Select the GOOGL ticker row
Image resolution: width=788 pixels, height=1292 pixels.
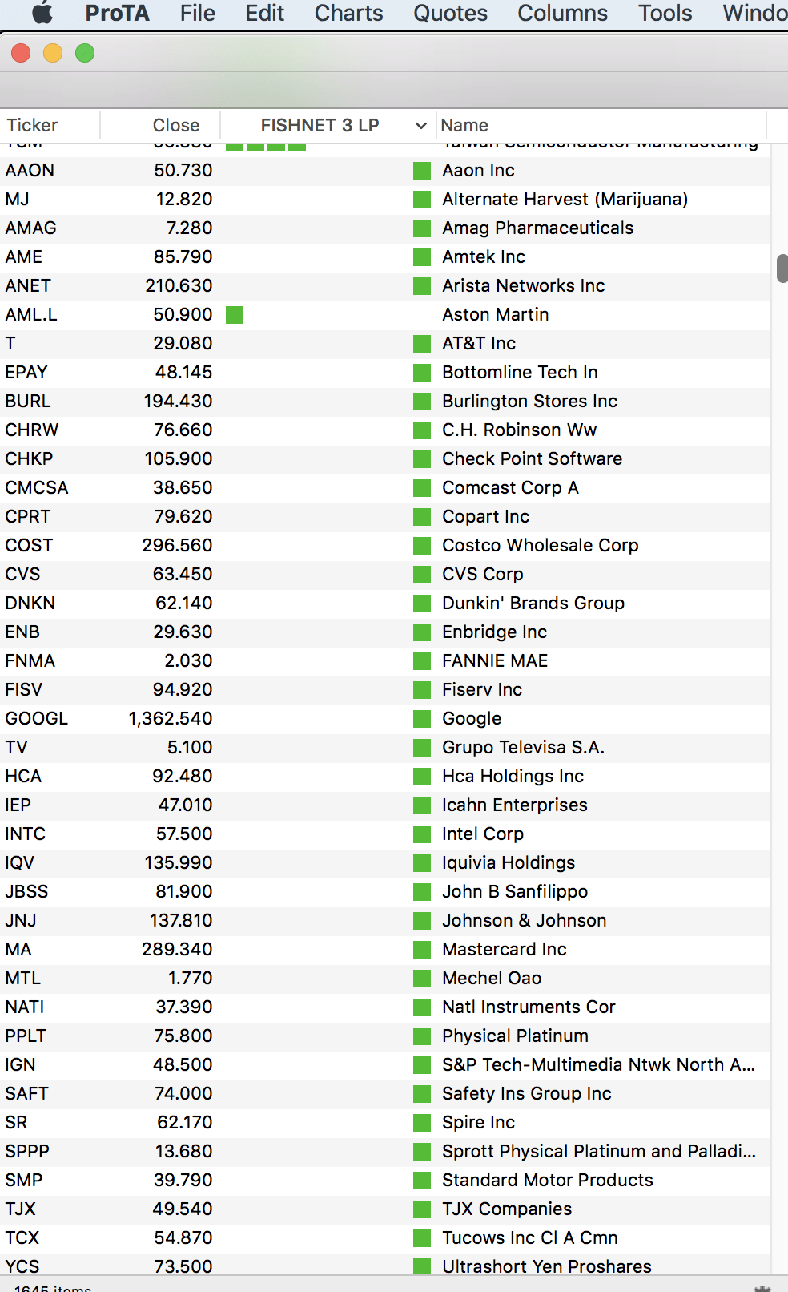pyautogui.click(x=37, y=719)
